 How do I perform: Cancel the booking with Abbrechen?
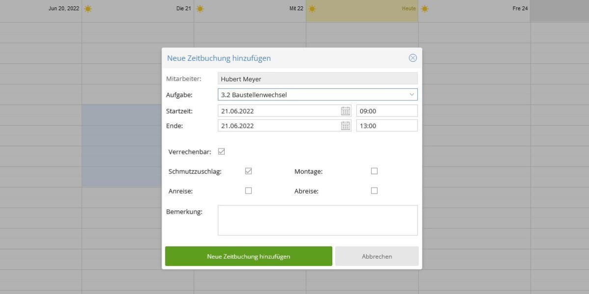(377, 256)
